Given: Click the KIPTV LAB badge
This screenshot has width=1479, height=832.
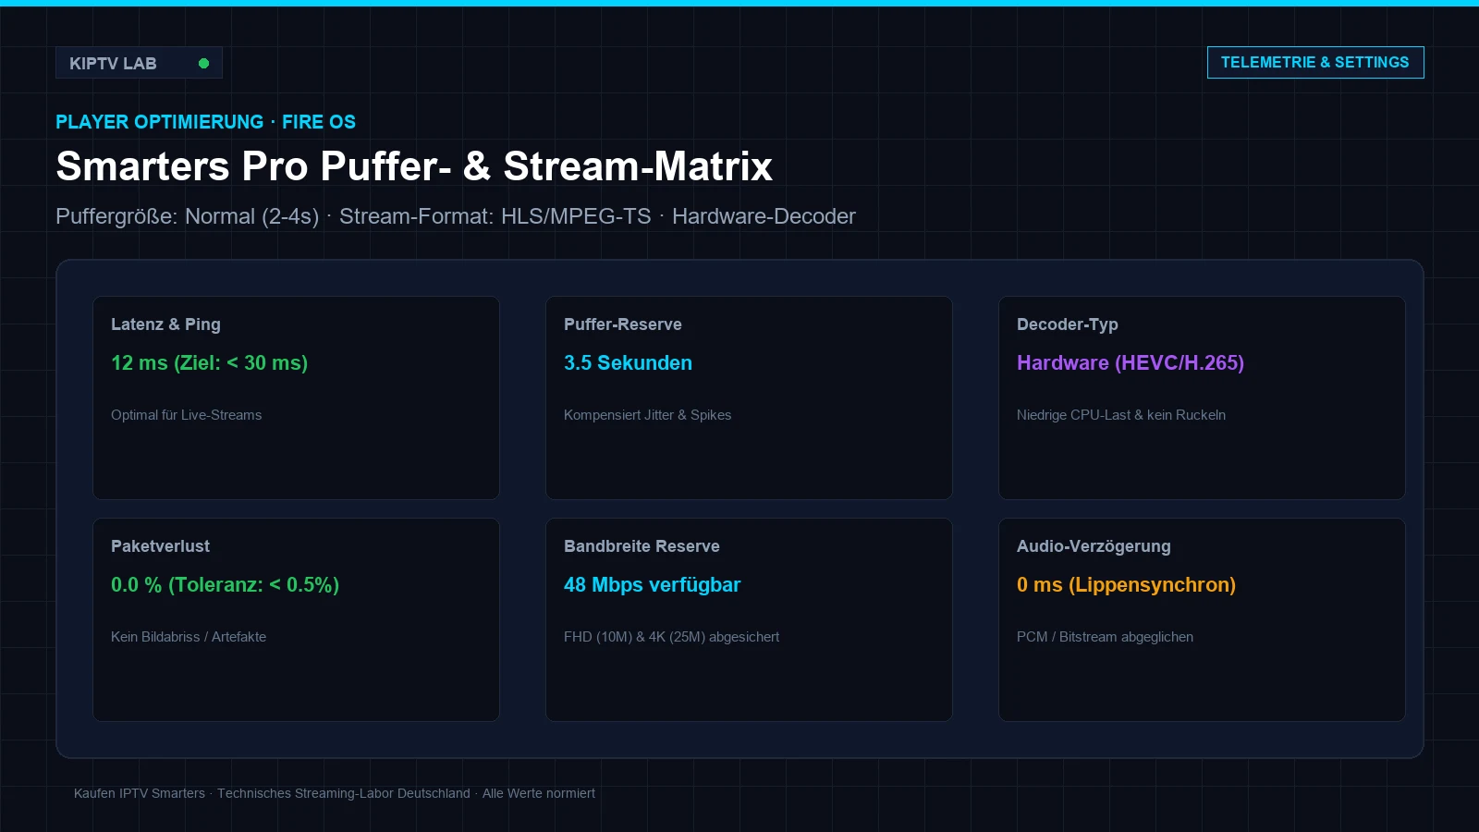Looking at the screenshot, I should tap(139, 63).
